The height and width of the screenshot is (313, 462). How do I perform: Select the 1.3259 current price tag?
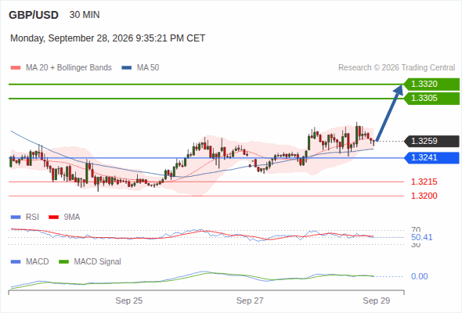[x=431, y=142]
